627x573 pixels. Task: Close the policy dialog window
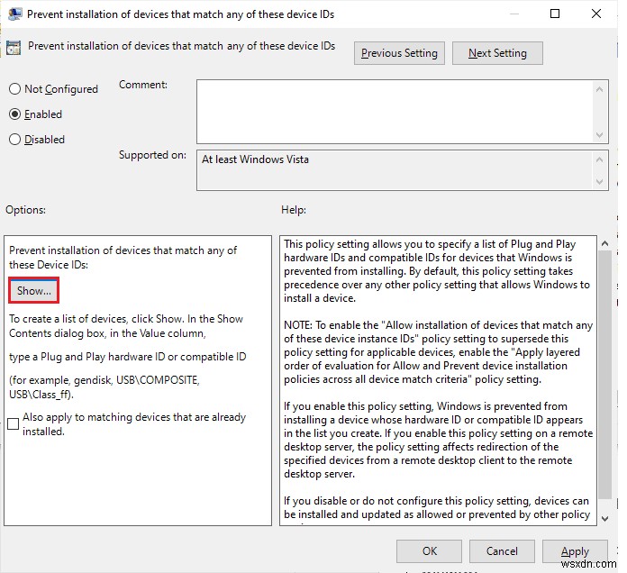point(596,14)
